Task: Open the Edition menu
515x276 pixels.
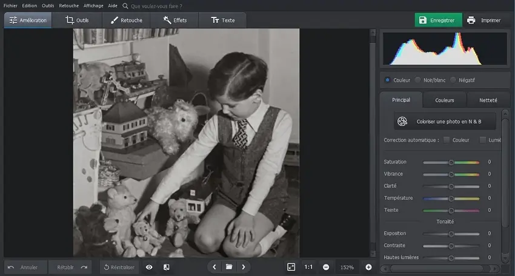Action: click(x=30, y=5)
